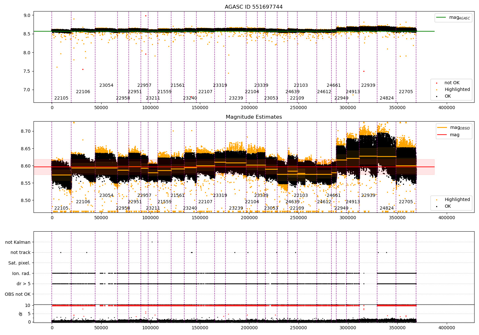Click OBSID label 23054 in top plot
Screen dimensions: 479x335
pos(106,86)
